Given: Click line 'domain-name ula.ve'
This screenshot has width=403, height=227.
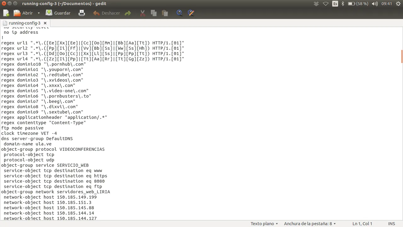Looking at the screenshot, I should pos(28,144).
